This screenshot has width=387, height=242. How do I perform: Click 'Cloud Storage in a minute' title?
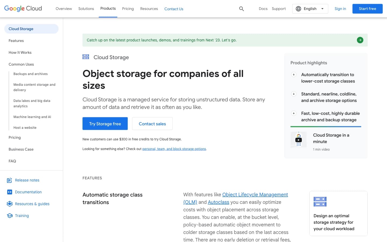point(331,138)
